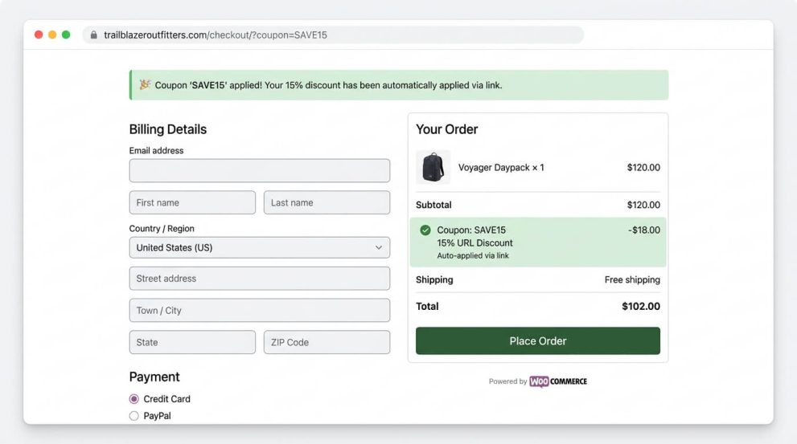Click the 'Billing Details' heading
The image size is (797, 444).
(168, 129)
